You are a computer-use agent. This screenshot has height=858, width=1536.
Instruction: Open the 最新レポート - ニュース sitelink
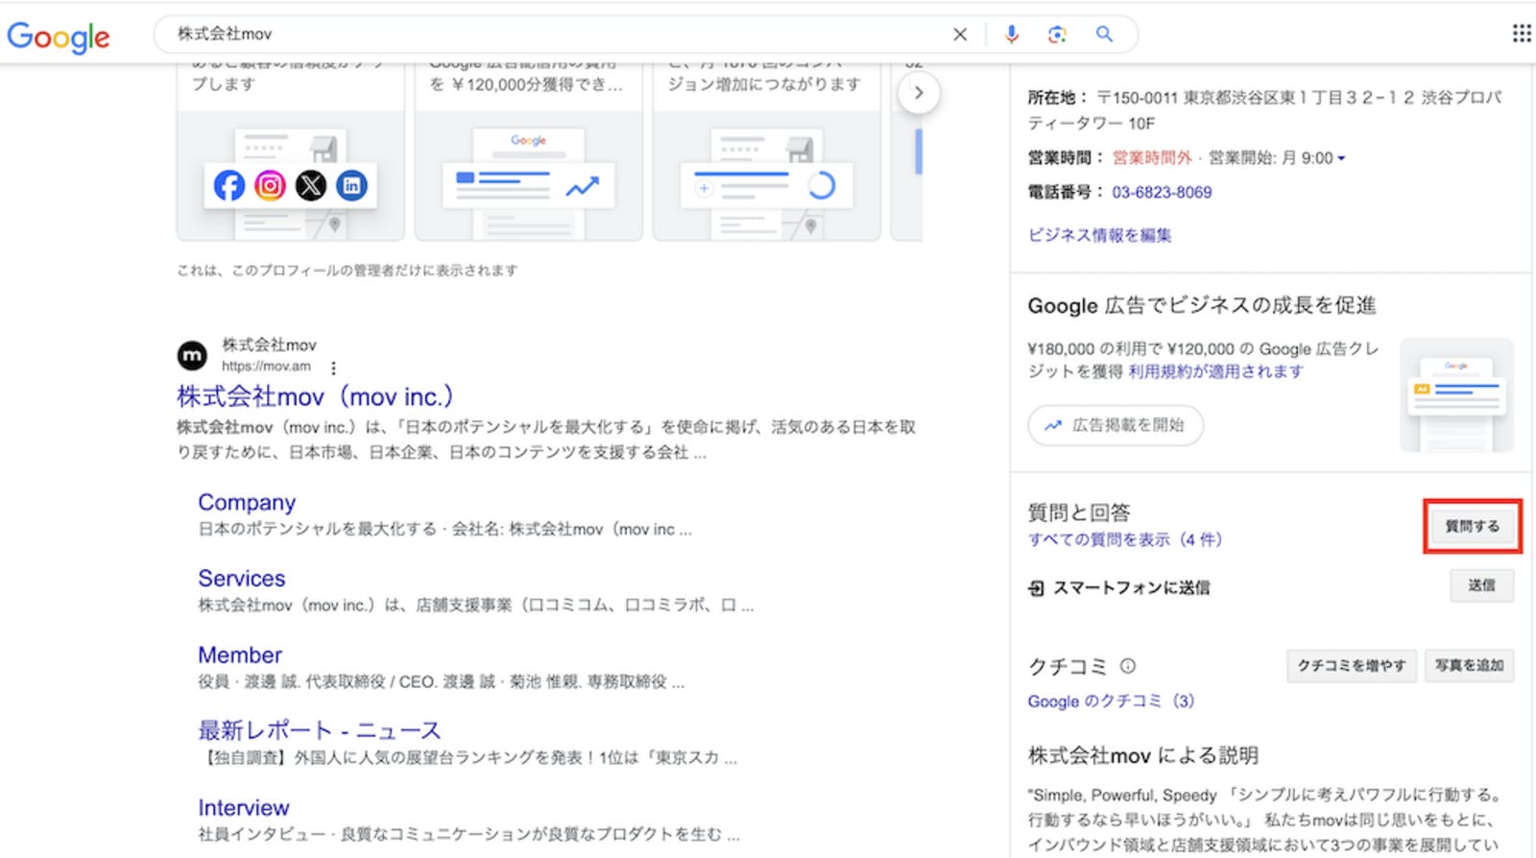click(x=320, y=730)
